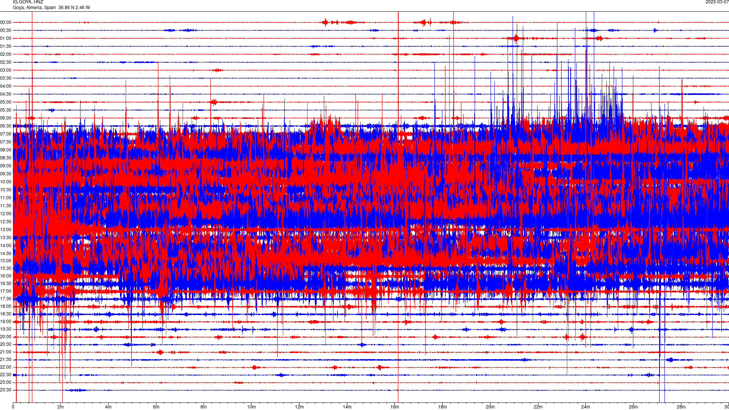Select the 15:00 time row label
Image resolution: width=729 pixels, height=410 pixels.
tap(6, 261)
